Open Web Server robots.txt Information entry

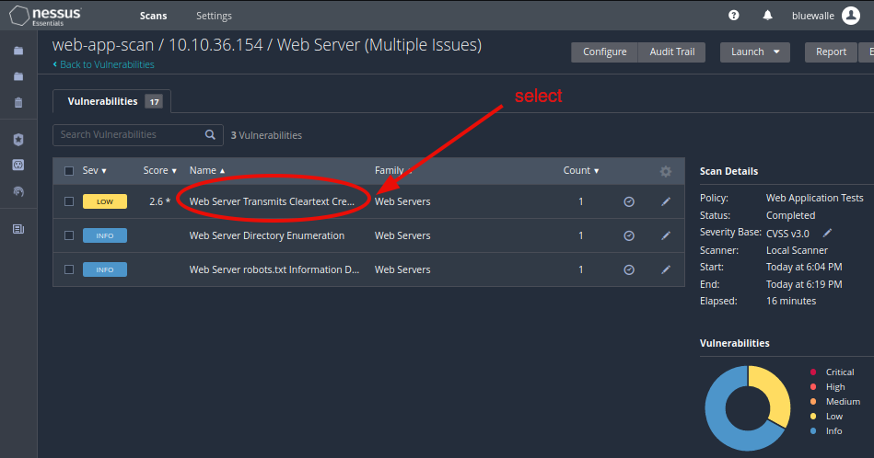pyautogui.click(x=274, y=269)
